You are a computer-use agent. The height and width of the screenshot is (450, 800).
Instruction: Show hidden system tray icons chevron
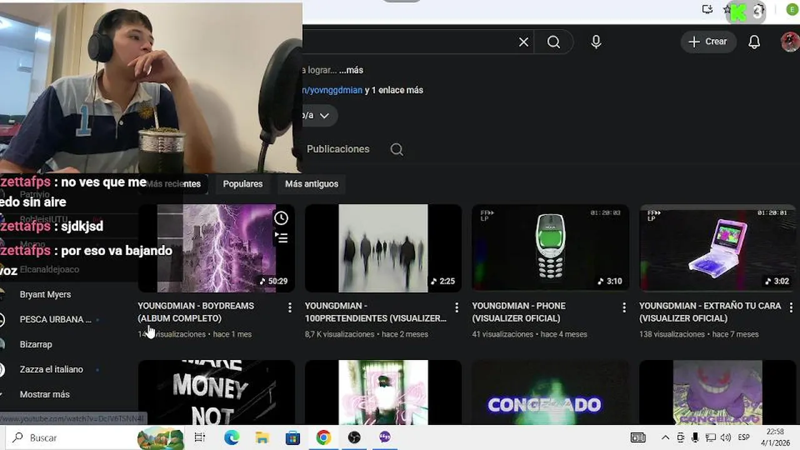[x=665, y=437]
